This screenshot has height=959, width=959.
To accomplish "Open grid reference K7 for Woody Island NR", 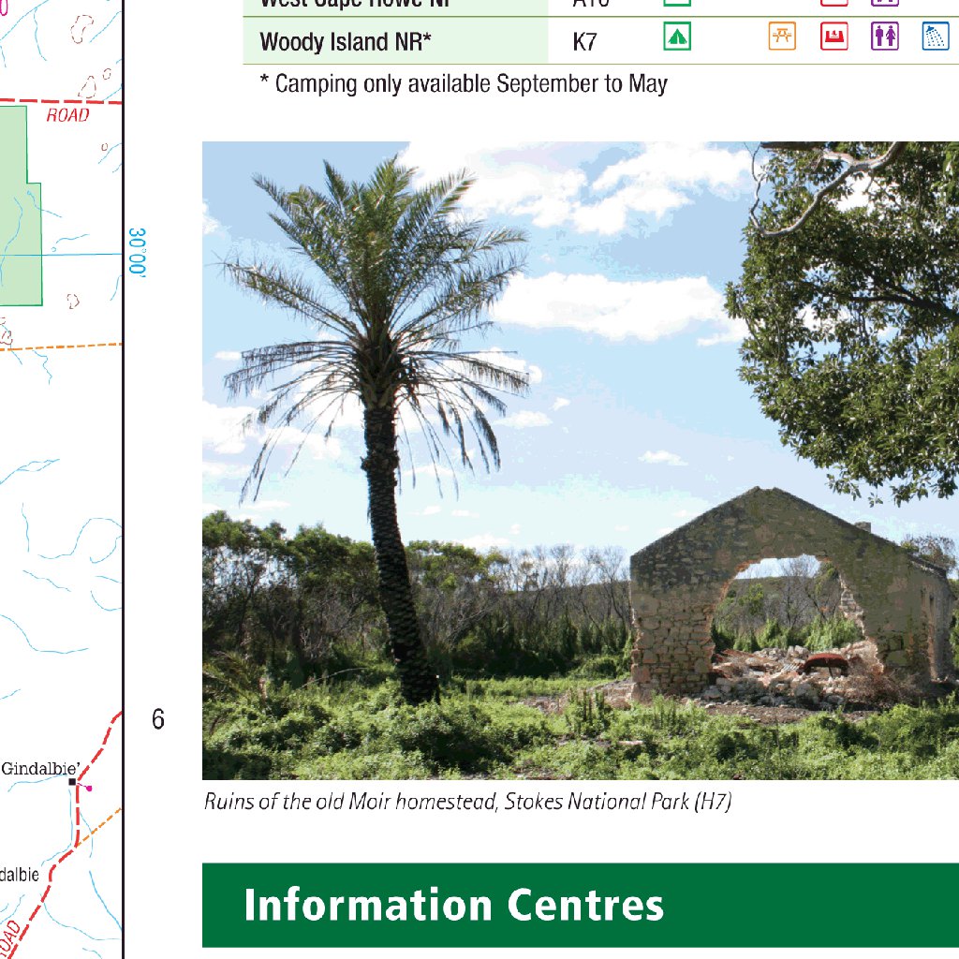I will 585,38.
